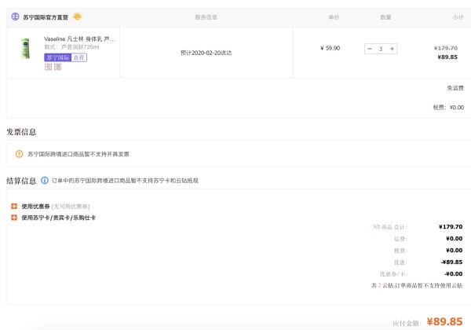
Task: Click the struck-through subtotal ¥179.70
Action: tap(446, 48)
